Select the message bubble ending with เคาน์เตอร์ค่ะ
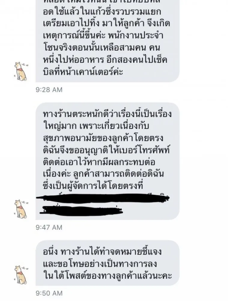The width and height of the screenshot is (228, 301). pyautogui.click(x=108, y=41)
